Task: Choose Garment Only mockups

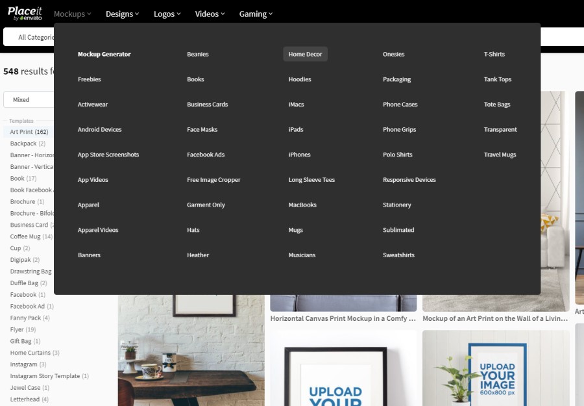Action: 206,205
